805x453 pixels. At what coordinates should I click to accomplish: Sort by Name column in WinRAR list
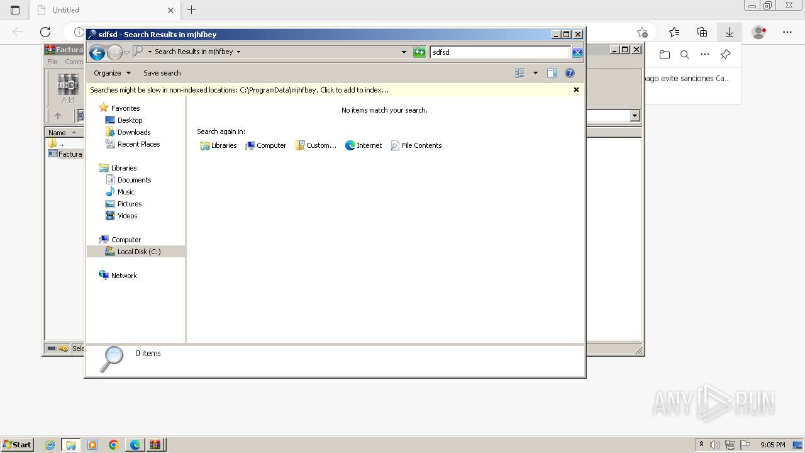click(63, 132)
